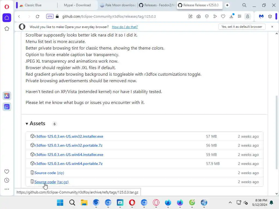Click 'Yes, set it as default browser'
Viewport: 279px width, 209px height.
click(242, 27)
